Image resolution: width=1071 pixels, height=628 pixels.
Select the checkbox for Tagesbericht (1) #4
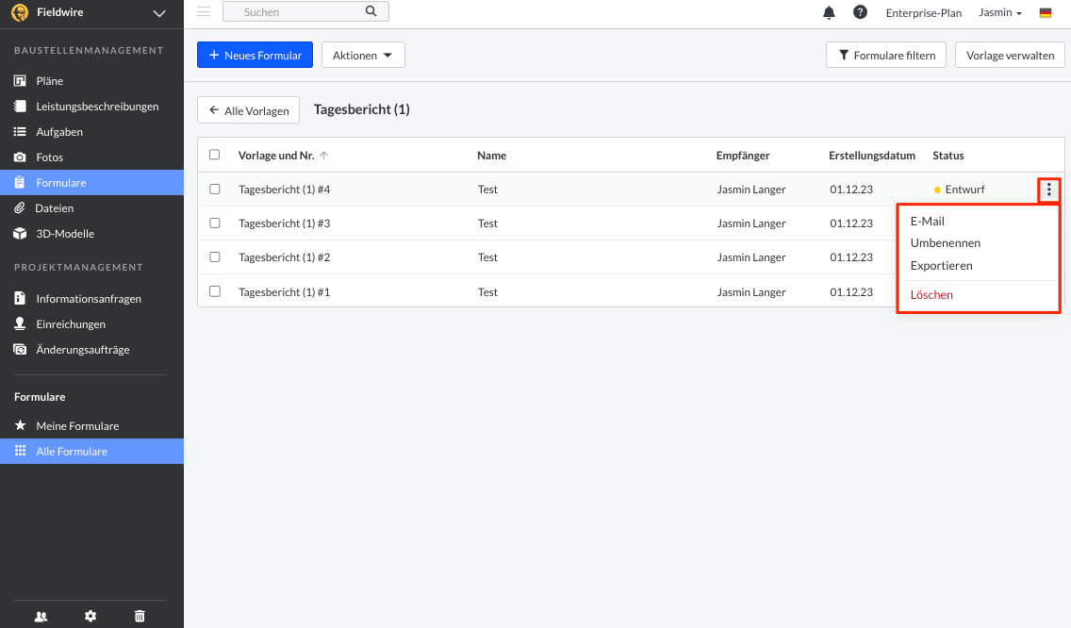click(x=215, y=190)
